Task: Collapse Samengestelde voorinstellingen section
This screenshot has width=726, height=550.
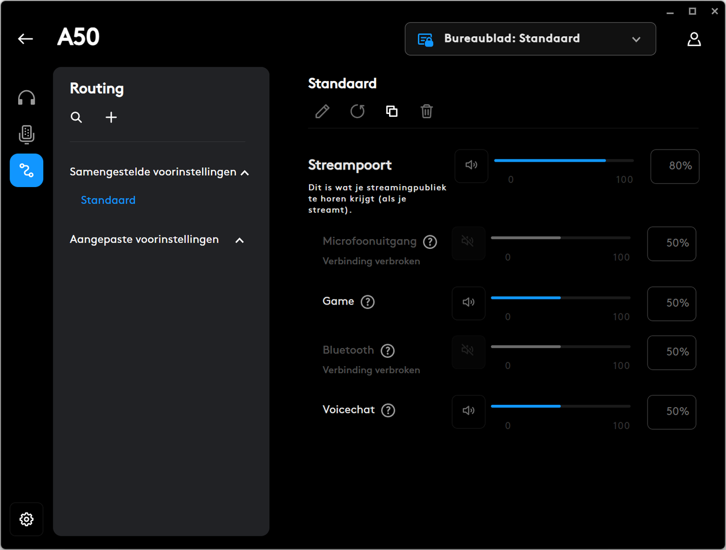Action: click(x=245, y=172)
